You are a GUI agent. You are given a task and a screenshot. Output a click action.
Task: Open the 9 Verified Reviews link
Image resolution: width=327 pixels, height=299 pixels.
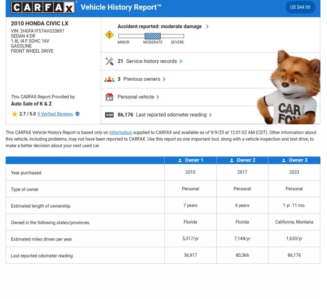click(x=55, y=114)
